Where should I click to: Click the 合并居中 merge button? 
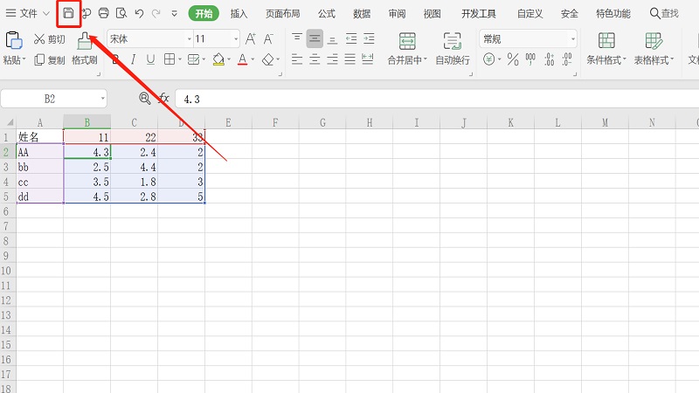coord(406,49)
